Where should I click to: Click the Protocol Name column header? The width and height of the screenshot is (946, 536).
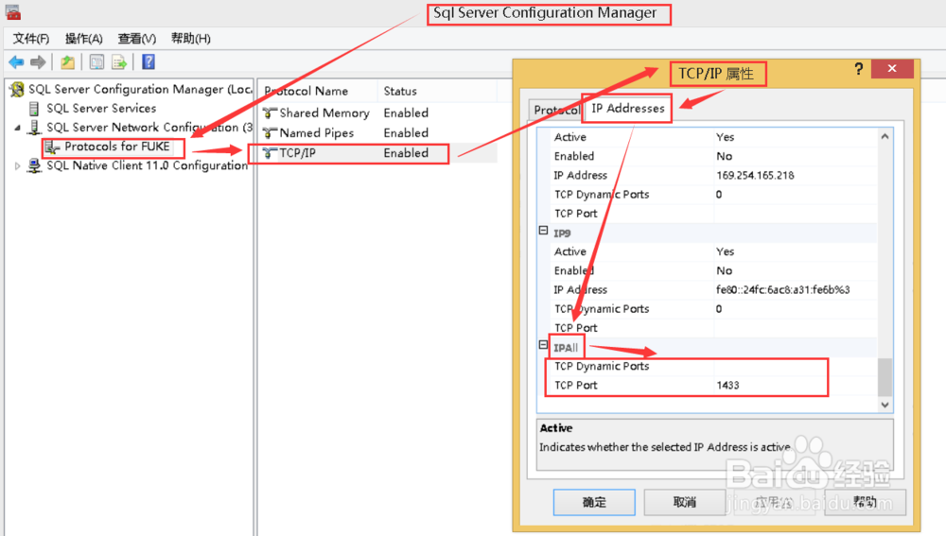[318, 91]
